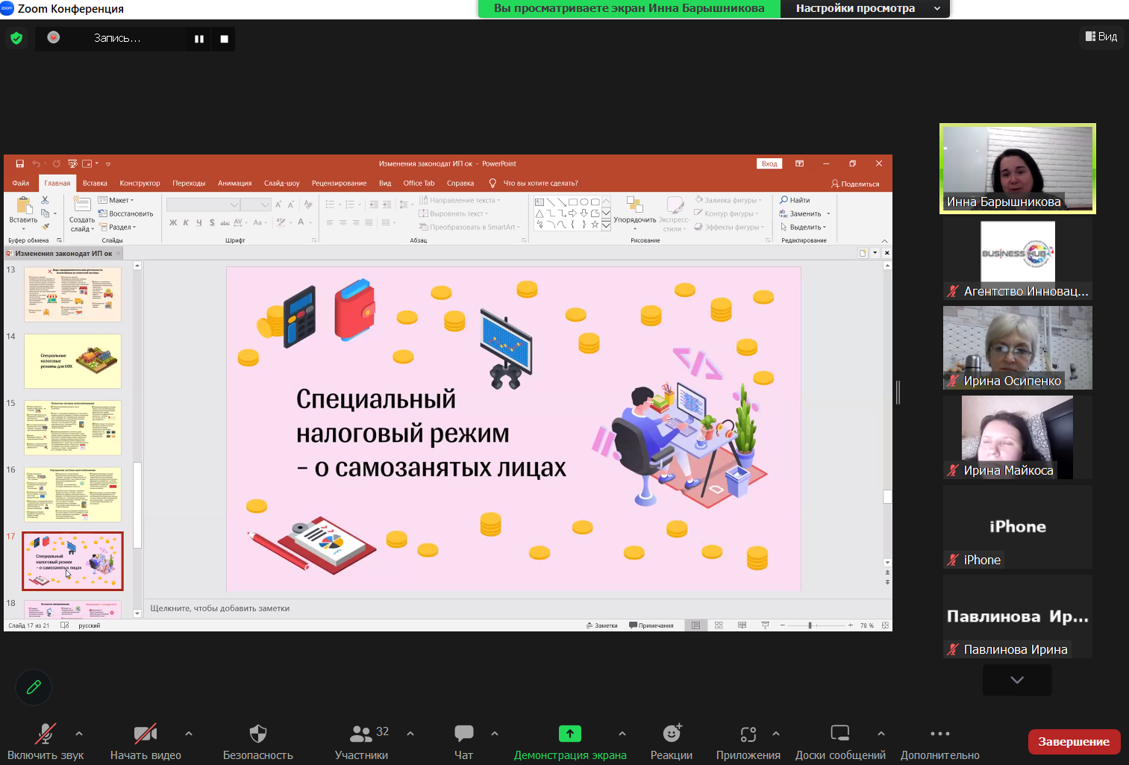Viewport: 1129px width, 765px height.
Task: Select slide 14 thumbnail
Action: click(72, 361)
